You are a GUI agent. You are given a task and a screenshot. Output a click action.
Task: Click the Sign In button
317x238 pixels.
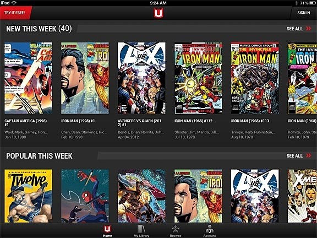(303, 13)
